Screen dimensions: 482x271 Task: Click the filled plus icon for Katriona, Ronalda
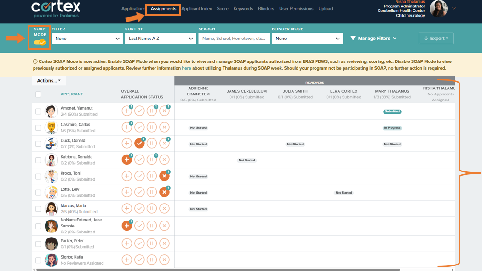click(x=126, y=160)
